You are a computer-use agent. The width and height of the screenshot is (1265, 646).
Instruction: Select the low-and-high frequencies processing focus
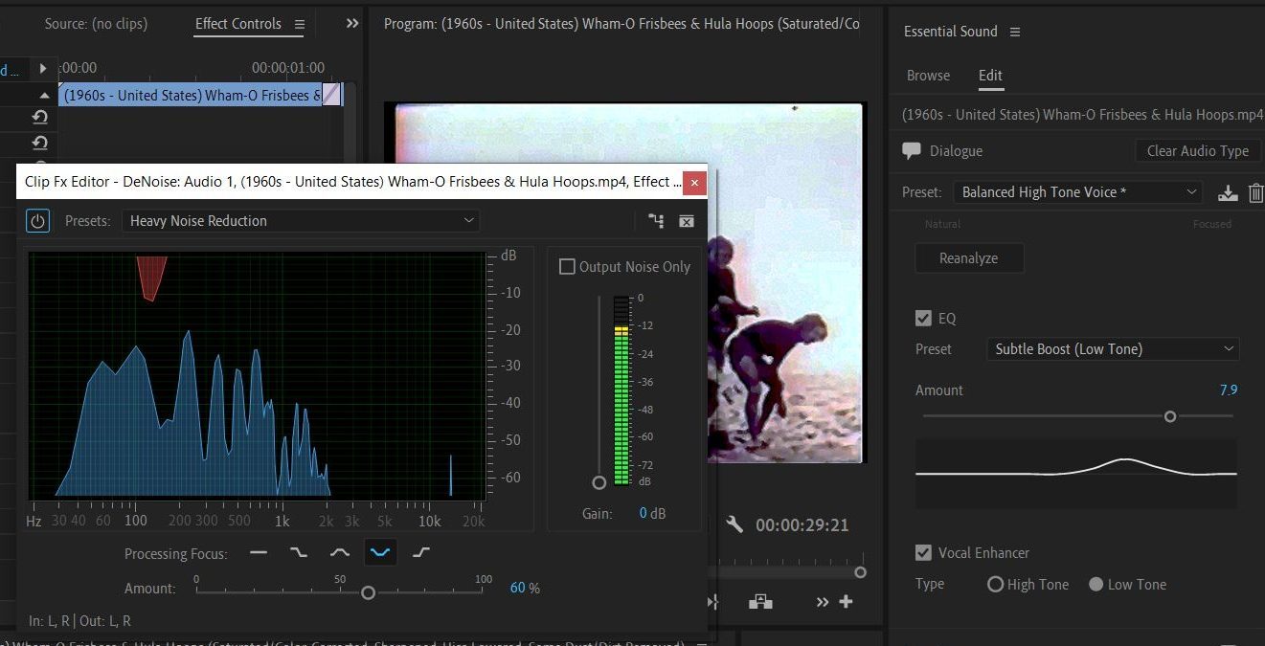click(x=380, y=552)
